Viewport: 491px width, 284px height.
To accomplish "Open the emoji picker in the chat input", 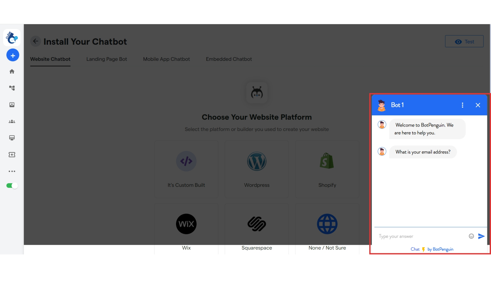I will tap(471, 236).
